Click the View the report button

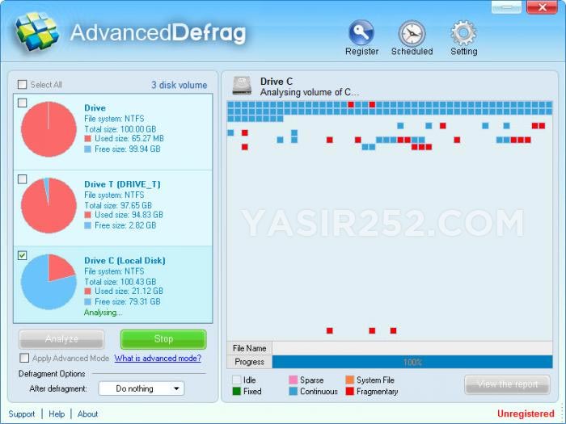point(507,384)
